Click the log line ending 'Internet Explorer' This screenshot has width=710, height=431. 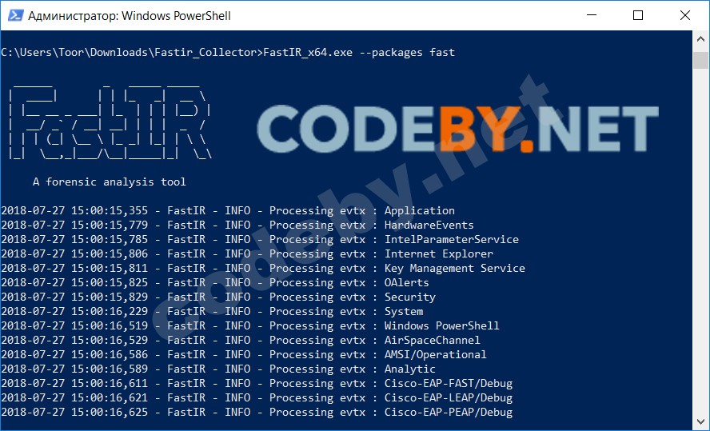pyautogui.click(x=247, y=254)
